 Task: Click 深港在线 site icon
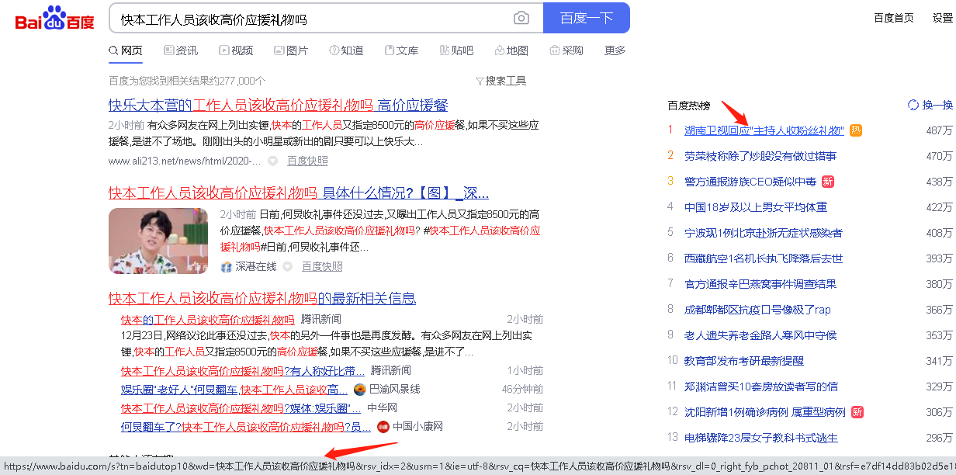tap(226, 266)
